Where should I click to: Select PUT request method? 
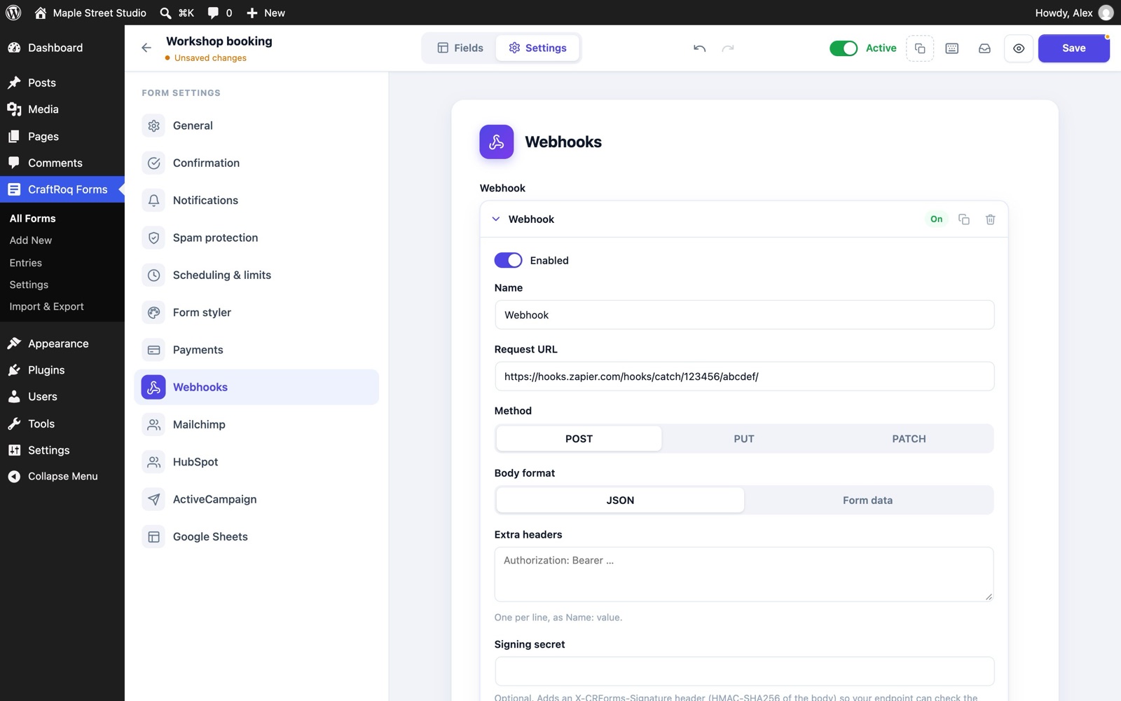743,439
